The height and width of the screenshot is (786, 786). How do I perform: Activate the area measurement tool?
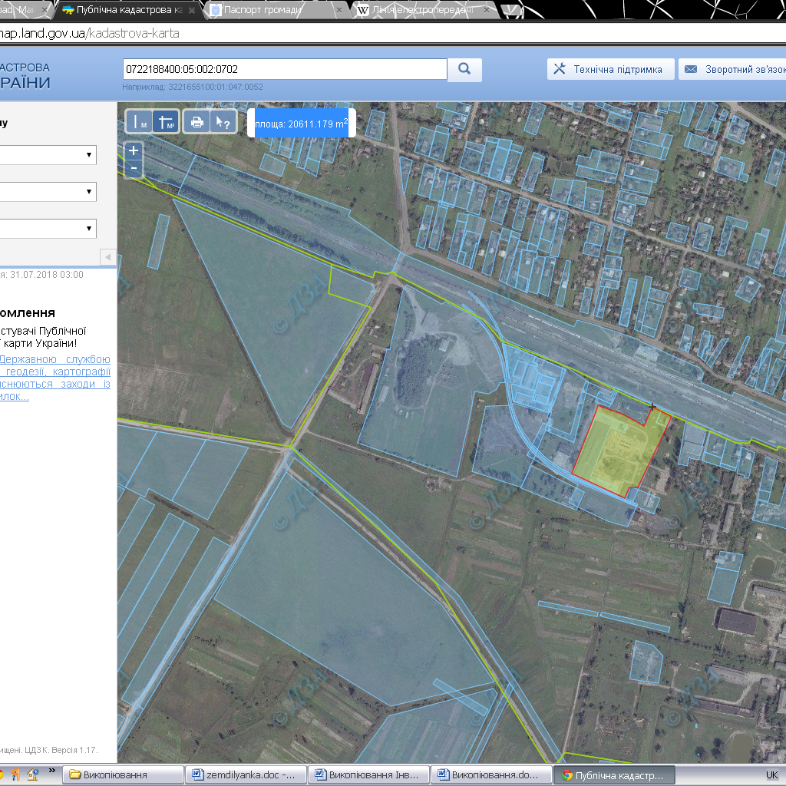tap(166, 122)
